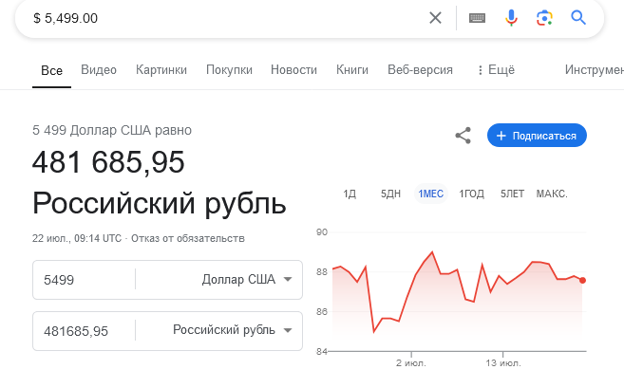Viewport: 624px width, 388px height.
Task: Click the blue magnifier search icon
Action: 578,18
